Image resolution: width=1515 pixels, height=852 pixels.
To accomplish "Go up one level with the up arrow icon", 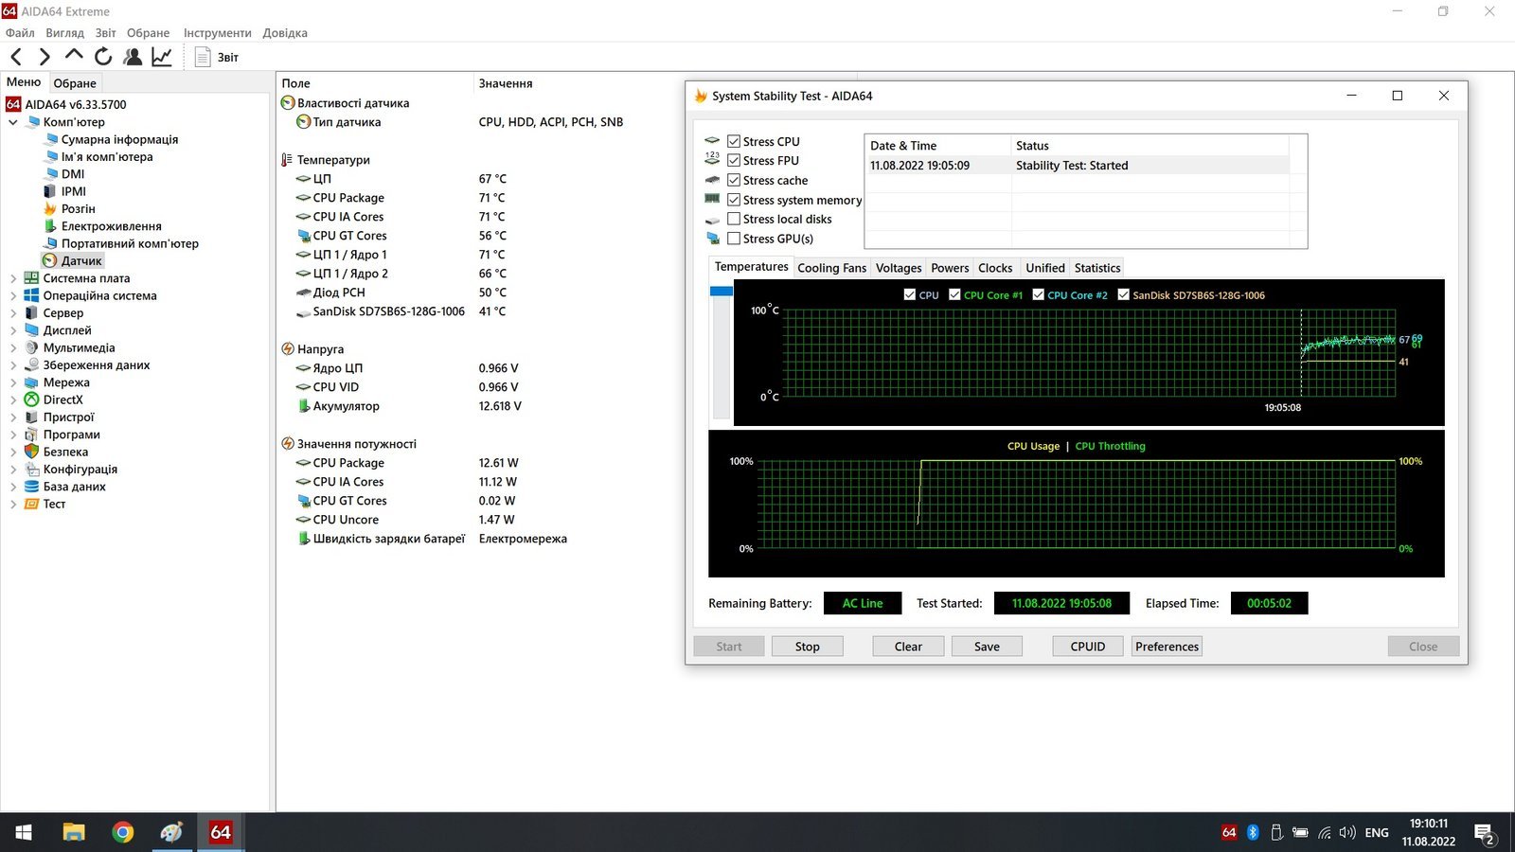I will click(74, 56).
